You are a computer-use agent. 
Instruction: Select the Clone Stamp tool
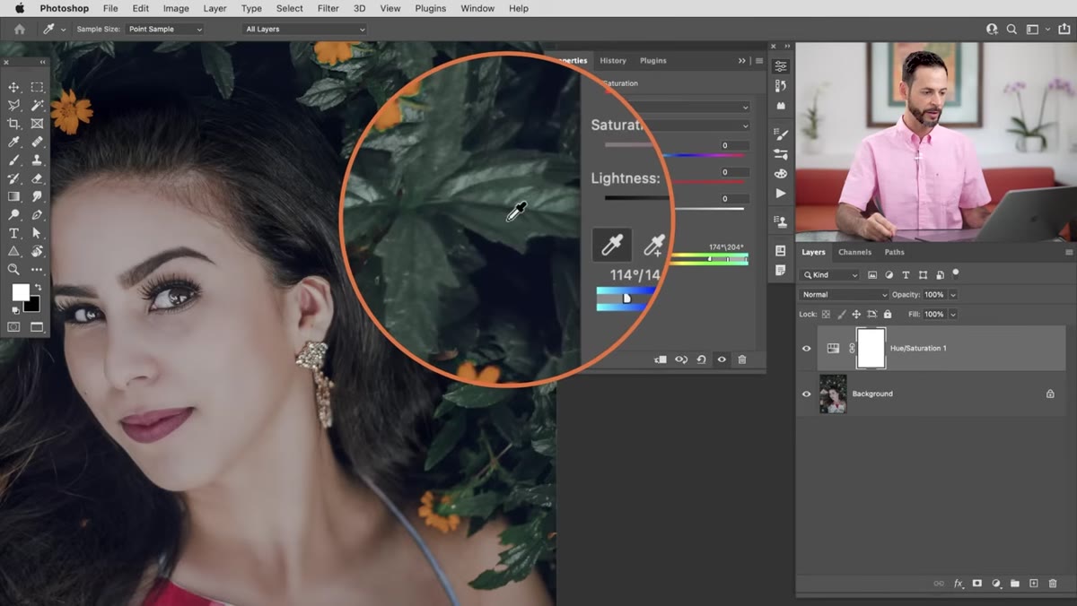(x=37, y=160)
